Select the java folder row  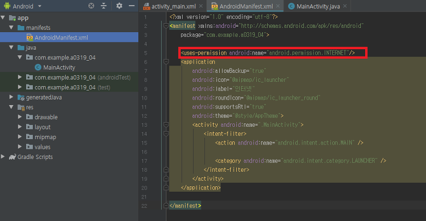(x=69, y=47)
